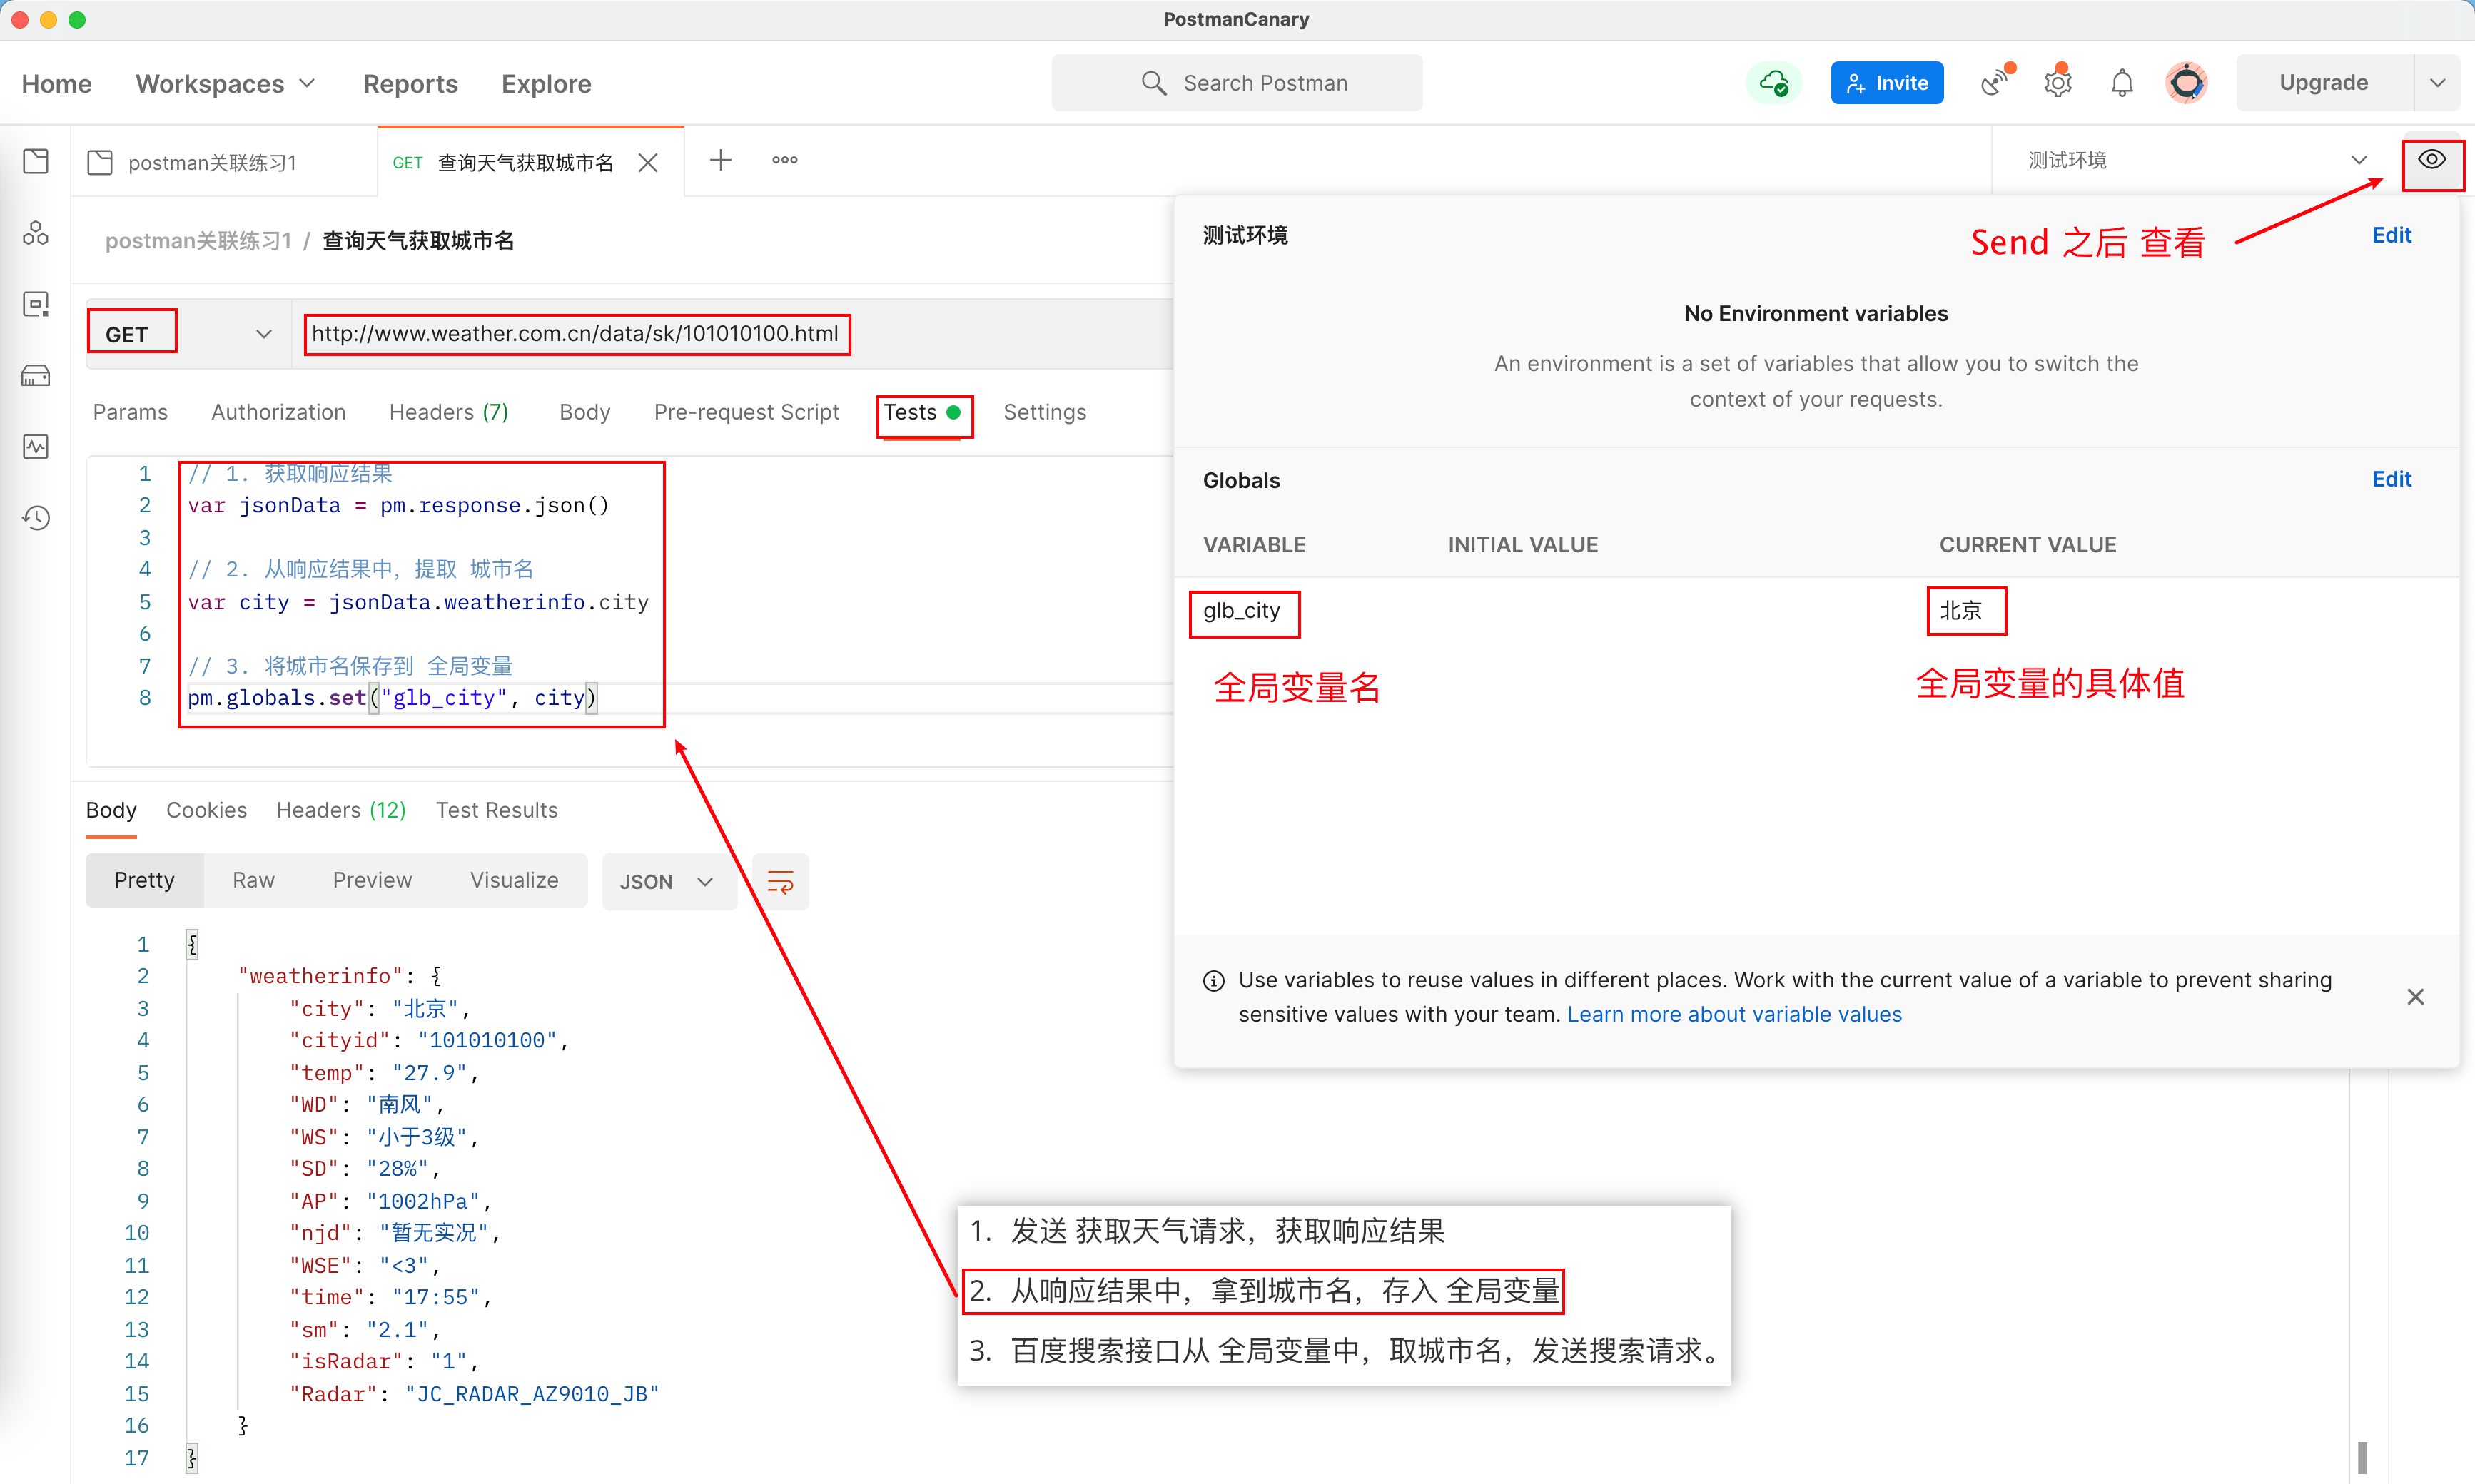Select Preview response view

point(372,880)
